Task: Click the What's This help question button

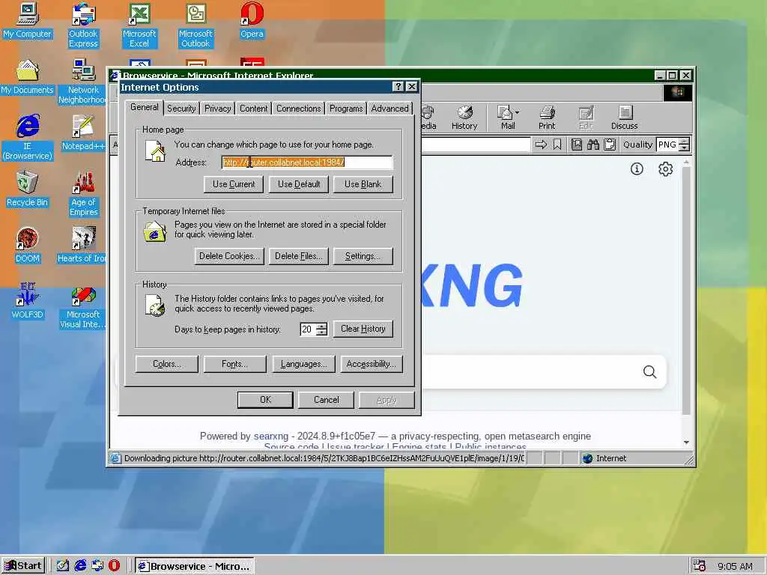Action: pos(398,87)
